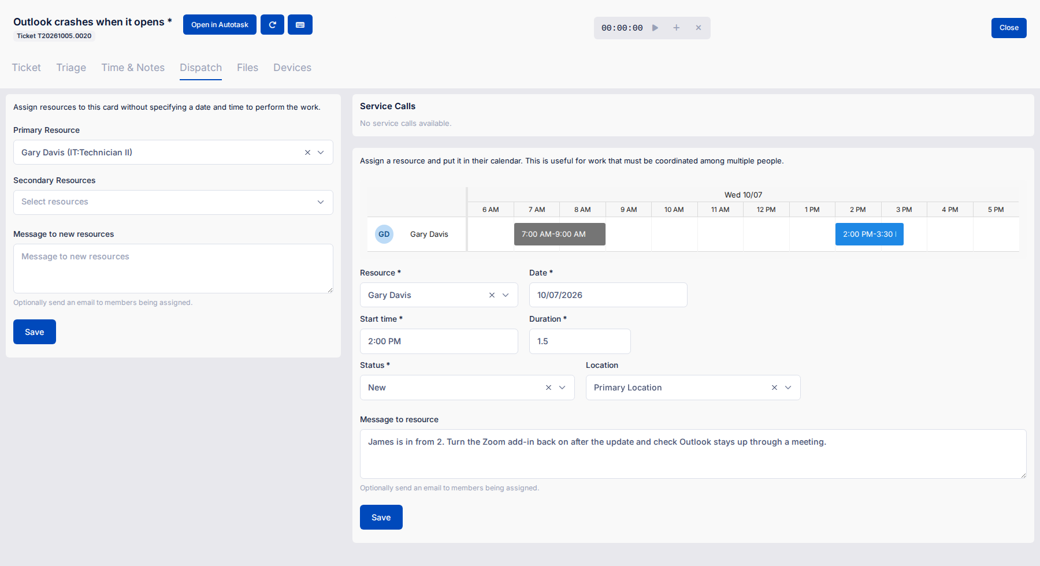Click the refresh icon button beside Open in Autotask
1040x566 pixels.
point(272,25)
